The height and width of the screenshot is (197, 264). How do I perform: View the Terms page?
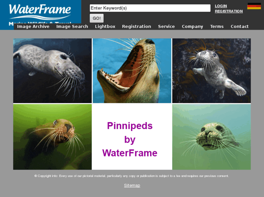coord(217,26)
